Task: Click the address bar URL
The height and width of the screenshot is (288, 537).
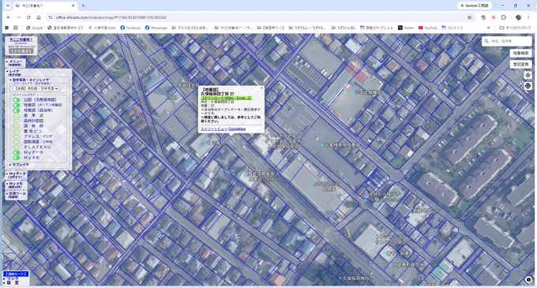Action: (x=111, y=17)
